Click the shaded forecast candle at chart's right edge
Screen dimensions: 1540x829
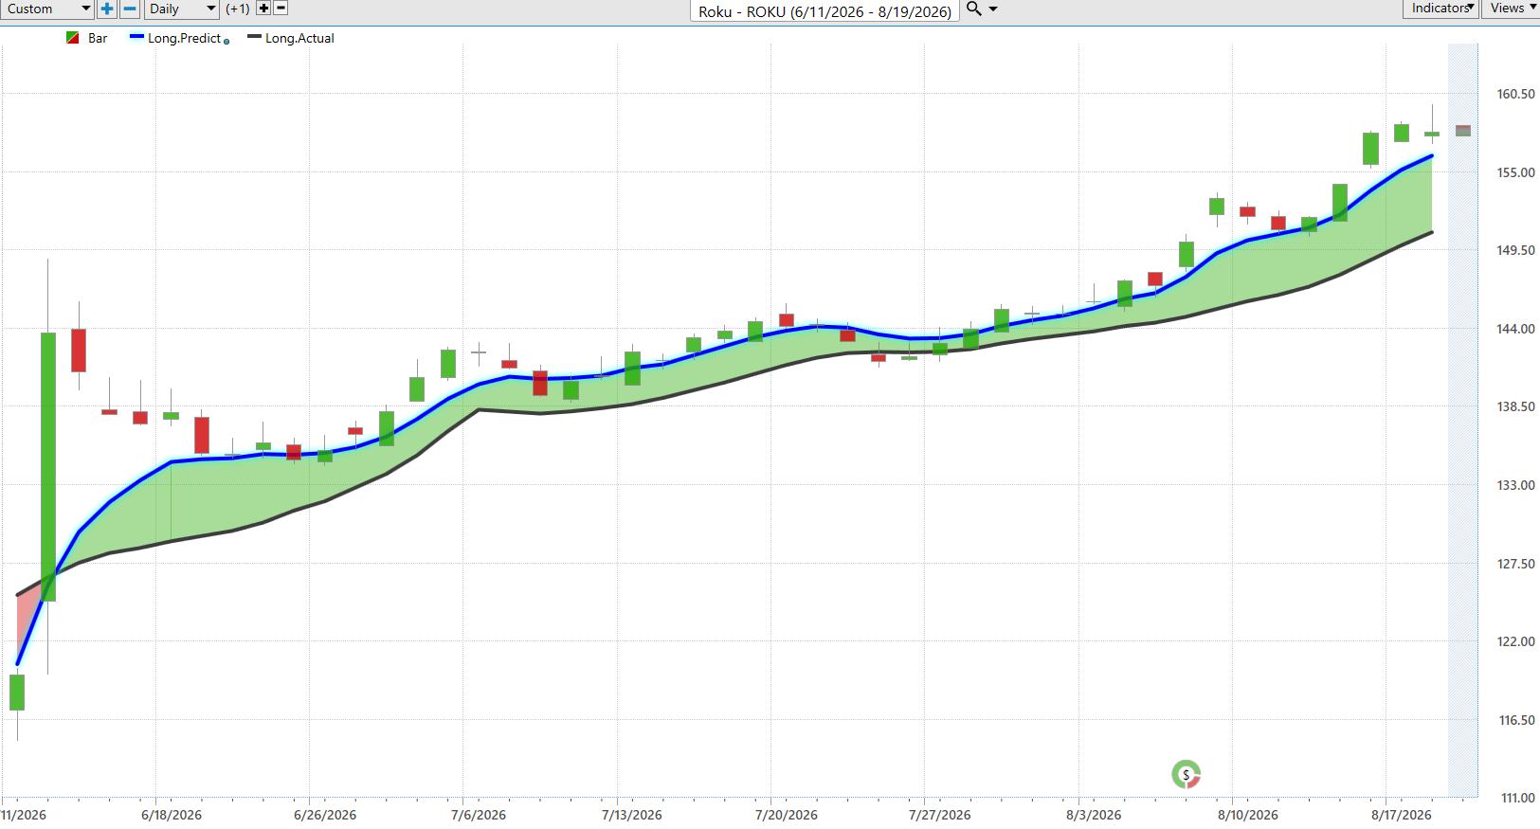(x=1463, y=131)
